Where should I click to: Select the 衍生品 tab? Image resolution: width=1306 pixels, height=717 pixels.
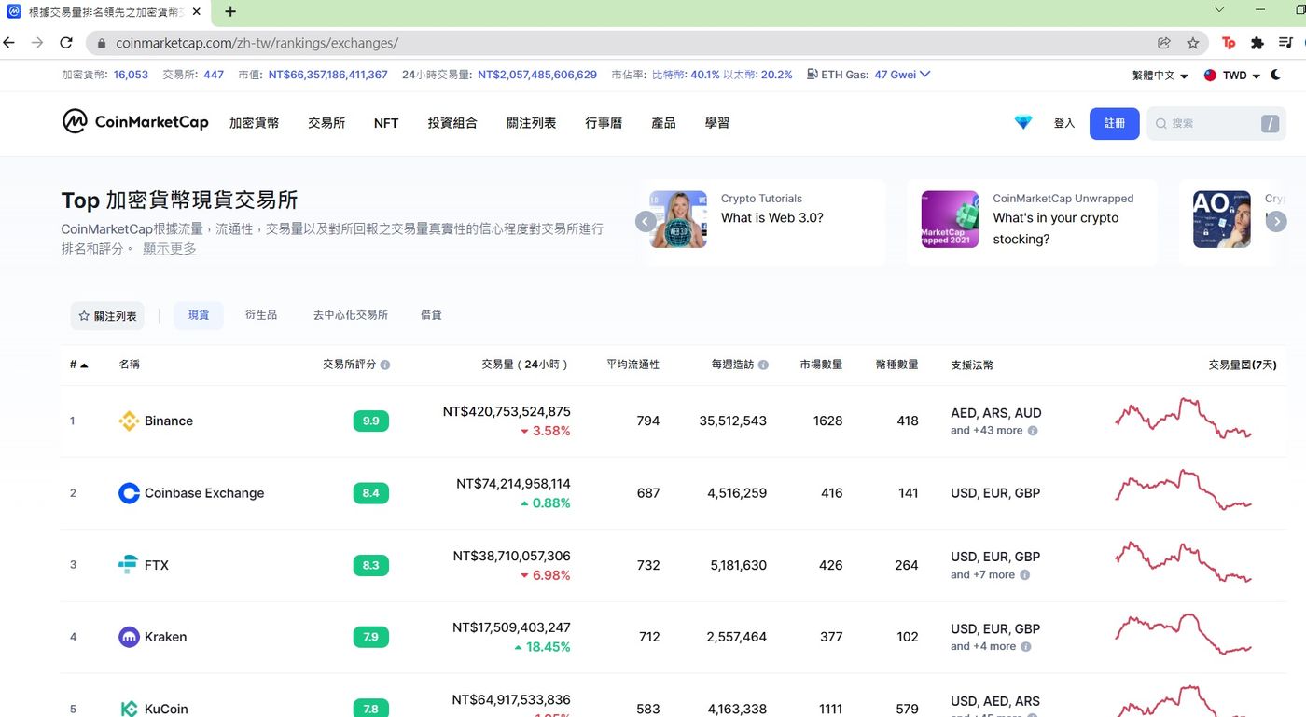261,315
